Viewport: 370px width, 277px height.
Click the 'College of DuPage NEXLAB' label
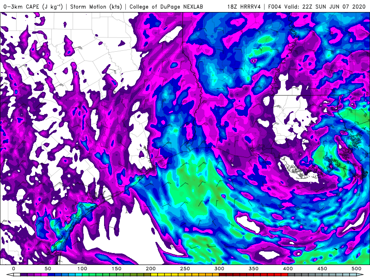pyautogui.click(x=166, y=7)
